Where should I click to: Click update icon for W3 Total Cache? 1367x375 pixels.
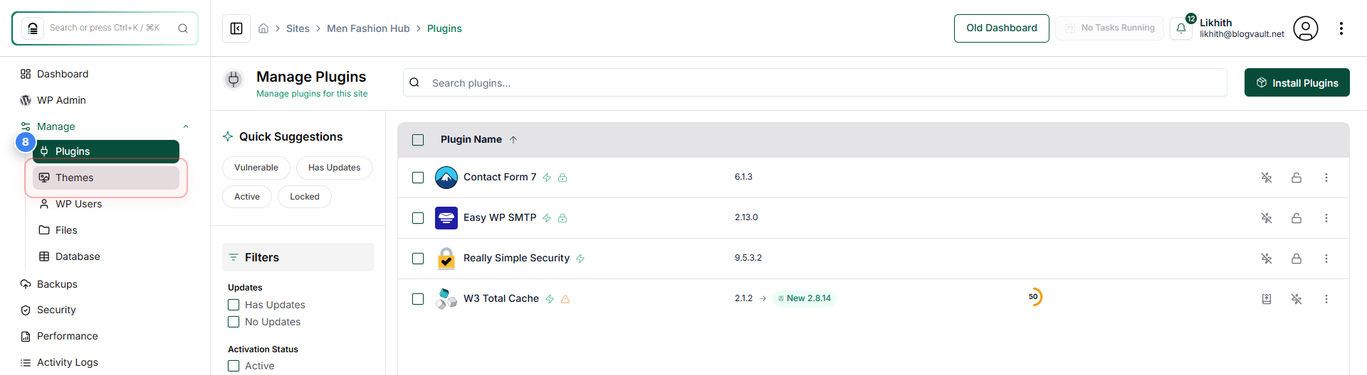[1267, 299]
